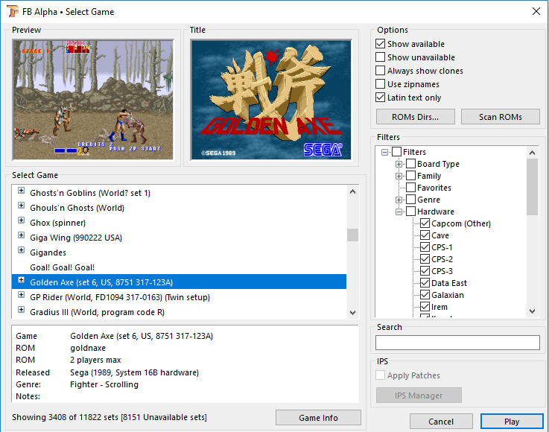Select Ghox (spinner) game
The width and height of the screenshot is (549, 432).
(58, 223)
